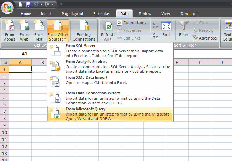Screen dimensions: 232x161
Task: Click the Select All corner triangle
Action: point(5,62)
